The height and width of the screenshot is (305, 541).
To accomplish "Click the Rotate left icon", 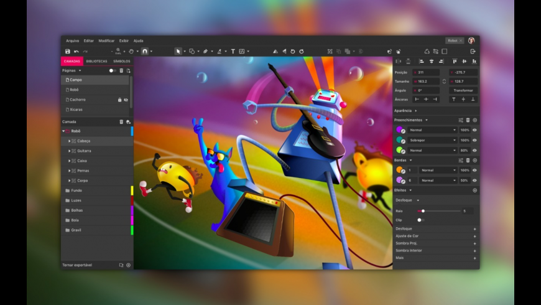I will pyautogui.click(x=293, y=52).
